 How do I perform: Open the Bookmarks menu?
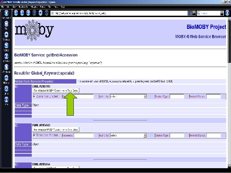pos(23,7)
